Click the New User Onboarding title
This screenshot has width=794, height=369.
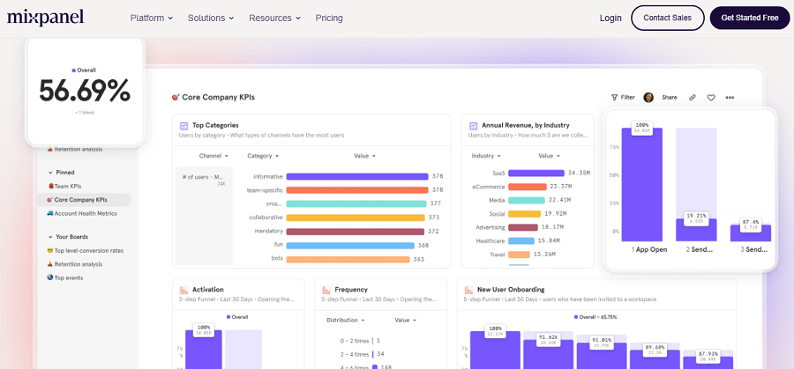tap(511, 290)
